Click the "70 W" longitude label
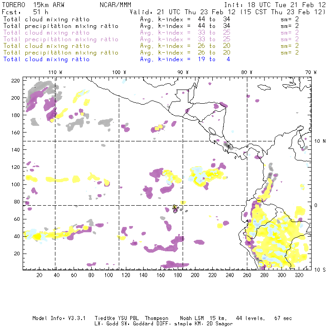 (x=311, y=72)
